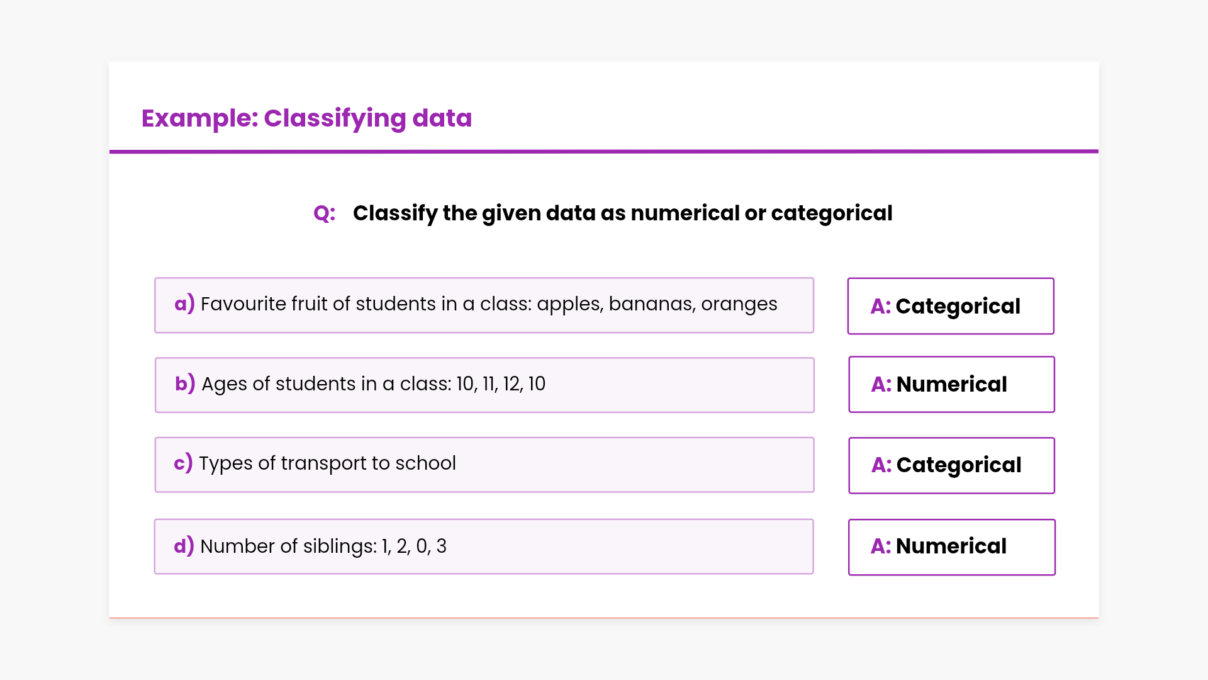
Task: Click the 'A:' prefix in the first answer box
Action: [x=880, y=307]
